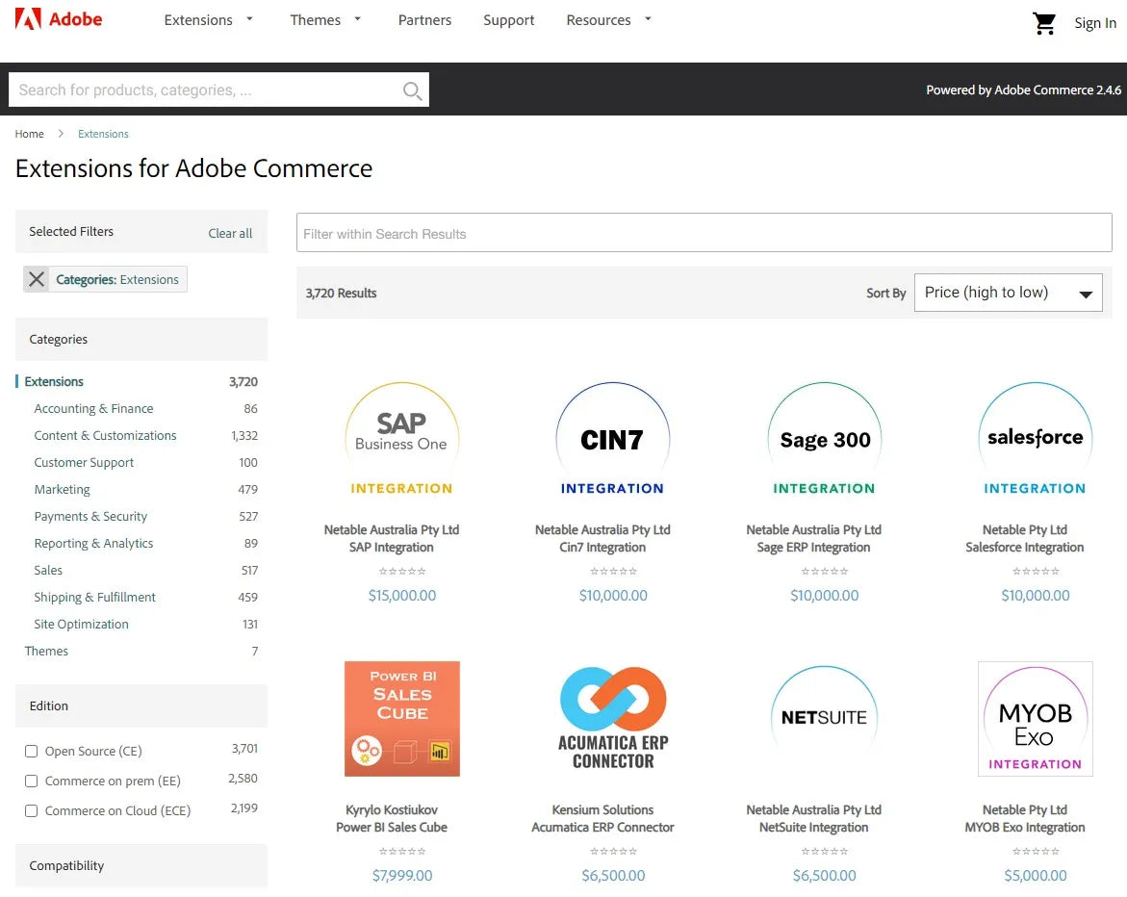This screenshot has height=897, width=1127.
Task: Open SAP Integration product title
Action: [x=391, y=547]
